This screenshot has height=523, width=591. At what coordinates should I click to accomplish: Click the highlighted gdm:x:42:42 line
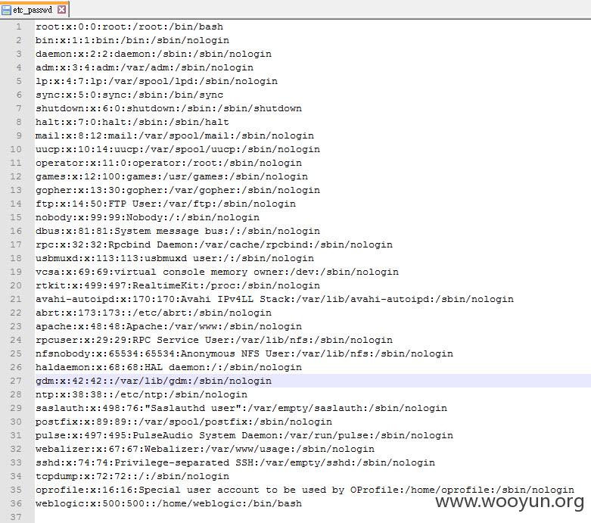154,381
